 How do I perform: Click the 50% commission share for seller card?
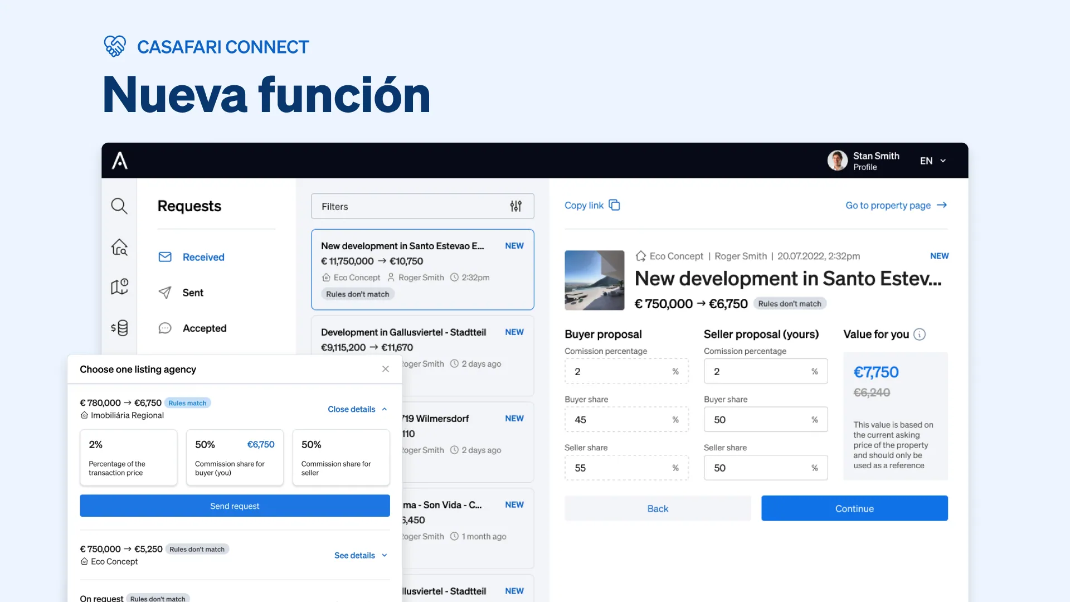click(341, 457)
